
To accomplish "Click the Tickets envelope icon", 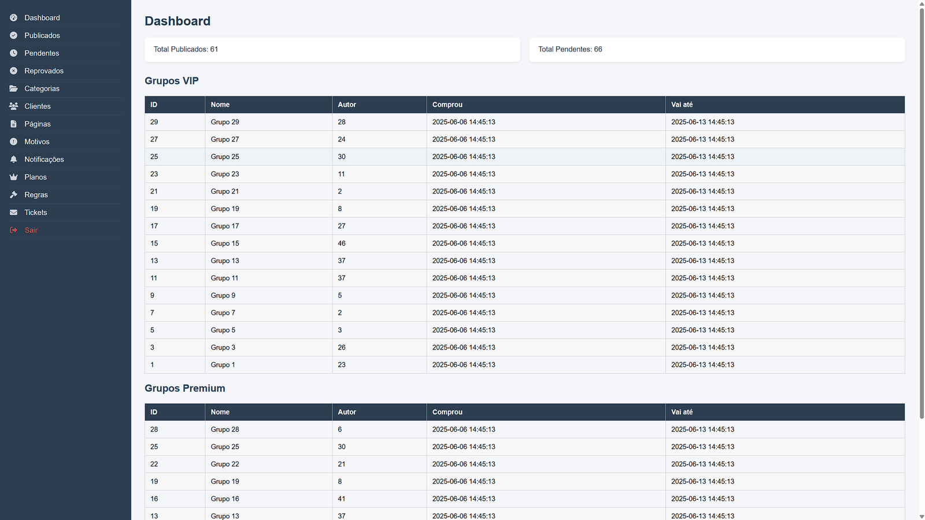I will (x=14, y=213).
